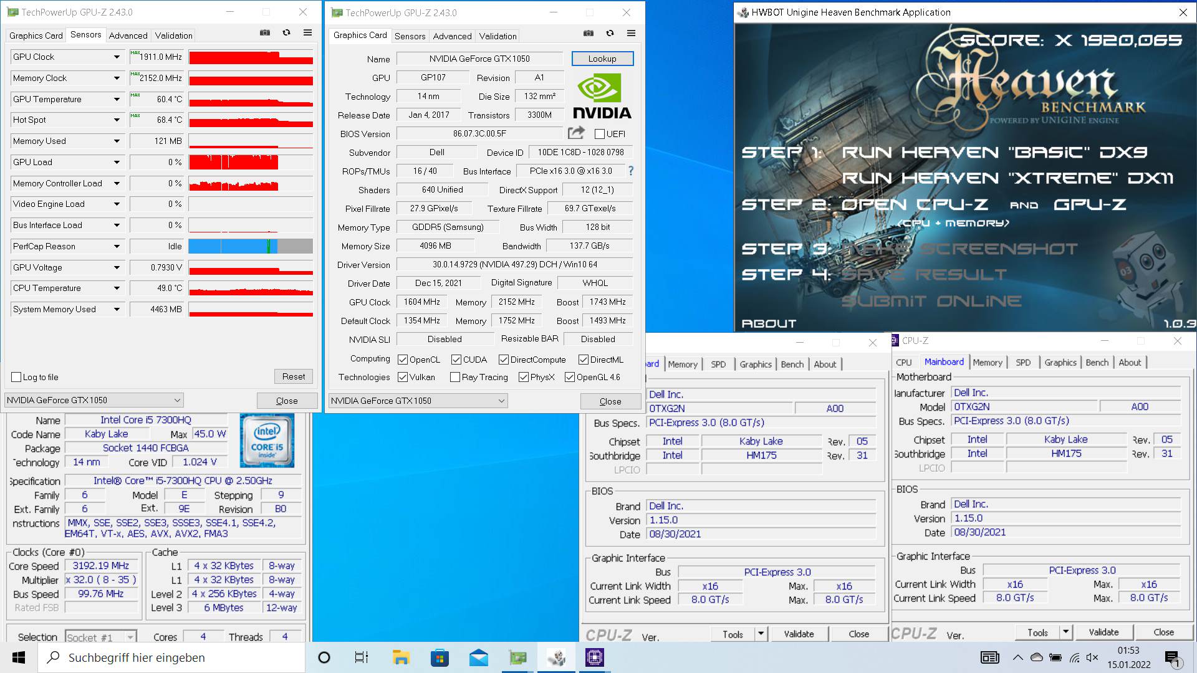Open GPU selector dropdown in Sensors window
The width and height of the screenshot is (1197, 673).
tap(94, 400)
